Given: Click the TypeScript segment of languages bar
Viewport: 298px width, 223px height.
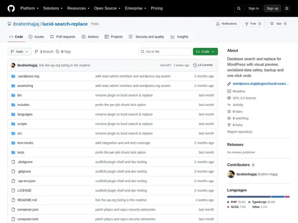Looking at the screenshot, I should (278, 197).
